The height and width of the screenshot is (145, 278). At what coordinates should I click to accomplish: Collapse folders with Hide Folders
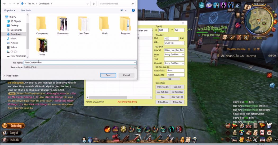click(11, 76)
